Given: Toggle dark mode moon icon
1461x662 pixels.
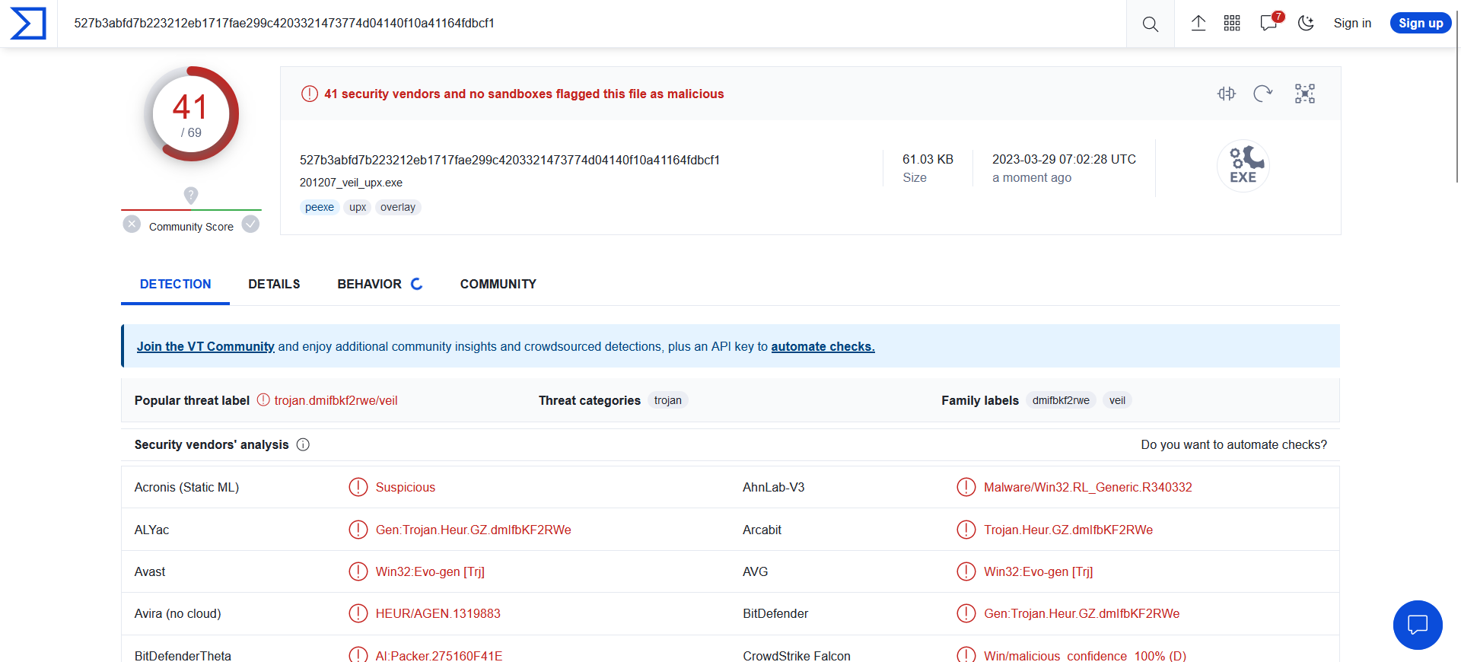Looking at the screenshot, I should click(1307, 24).
